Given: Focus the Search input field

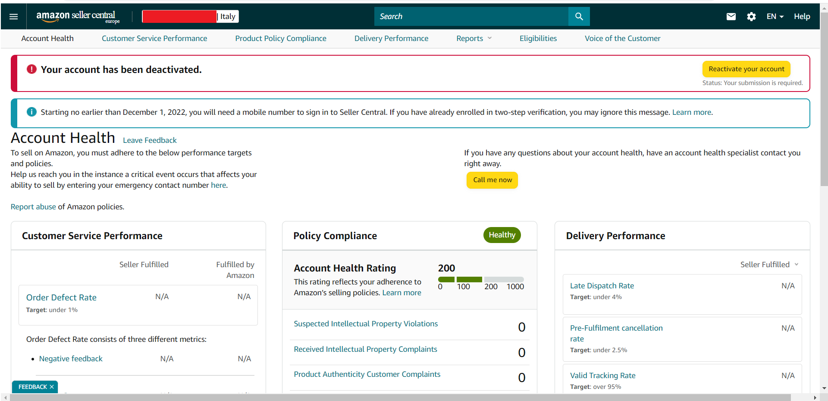Looking at the screenshot, I should click(x=471, y=16).
